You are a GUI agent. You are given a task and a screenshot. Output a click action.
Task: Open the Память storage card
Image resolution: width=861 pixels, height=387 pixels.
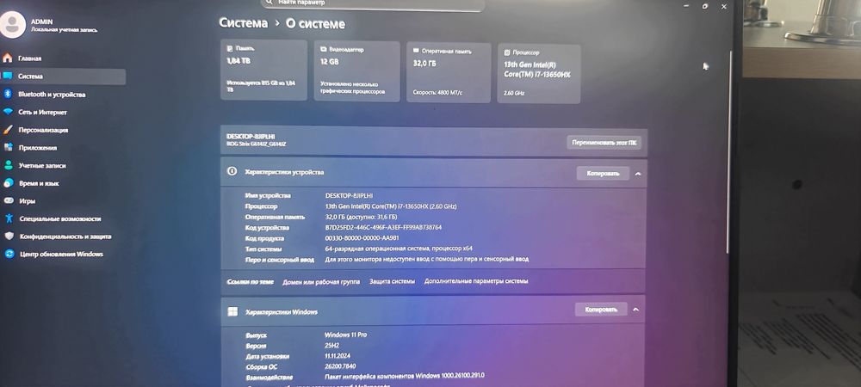pos(263,70)
